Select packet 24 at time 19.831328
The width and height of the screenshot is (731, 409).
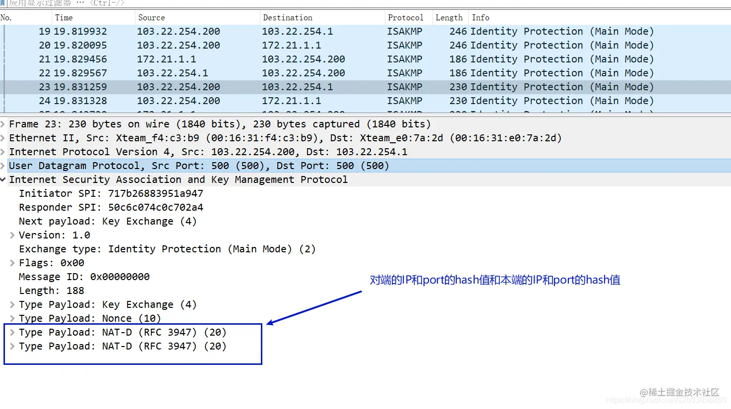(x=365, y=101)
